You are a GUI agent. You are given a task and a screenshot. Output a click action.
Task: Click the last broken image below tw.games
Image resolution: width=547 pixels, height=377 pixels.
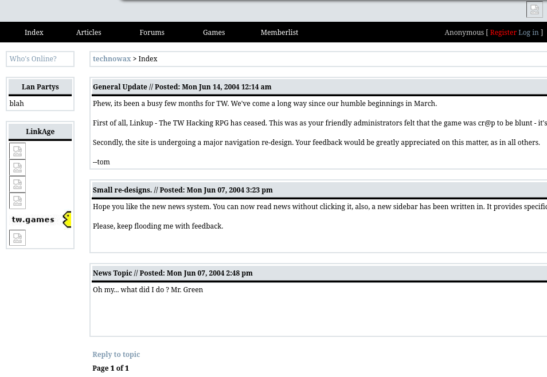[x=18, y=238]
